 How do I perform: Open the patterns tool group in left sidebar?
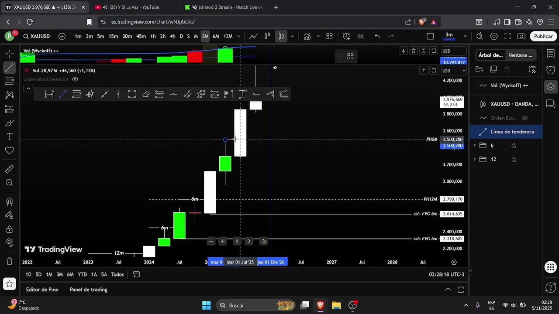[9, 95]
